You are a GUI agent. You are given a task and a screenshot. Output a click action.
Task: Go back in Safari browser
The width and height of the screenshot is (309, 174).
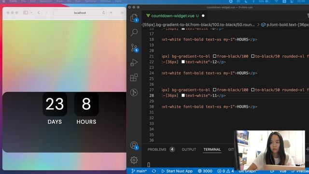point(39,13)
